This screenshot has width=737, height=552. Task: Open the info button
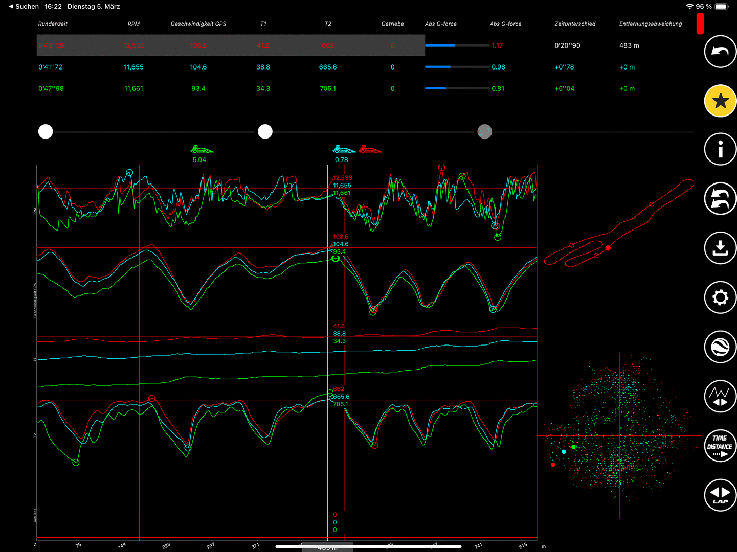[x=720, y=150]
